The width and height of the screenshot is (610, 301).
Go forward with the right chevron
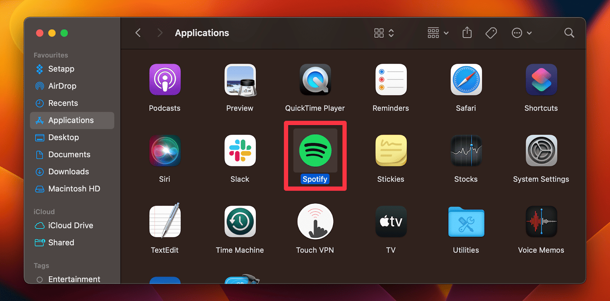point(160,33)
